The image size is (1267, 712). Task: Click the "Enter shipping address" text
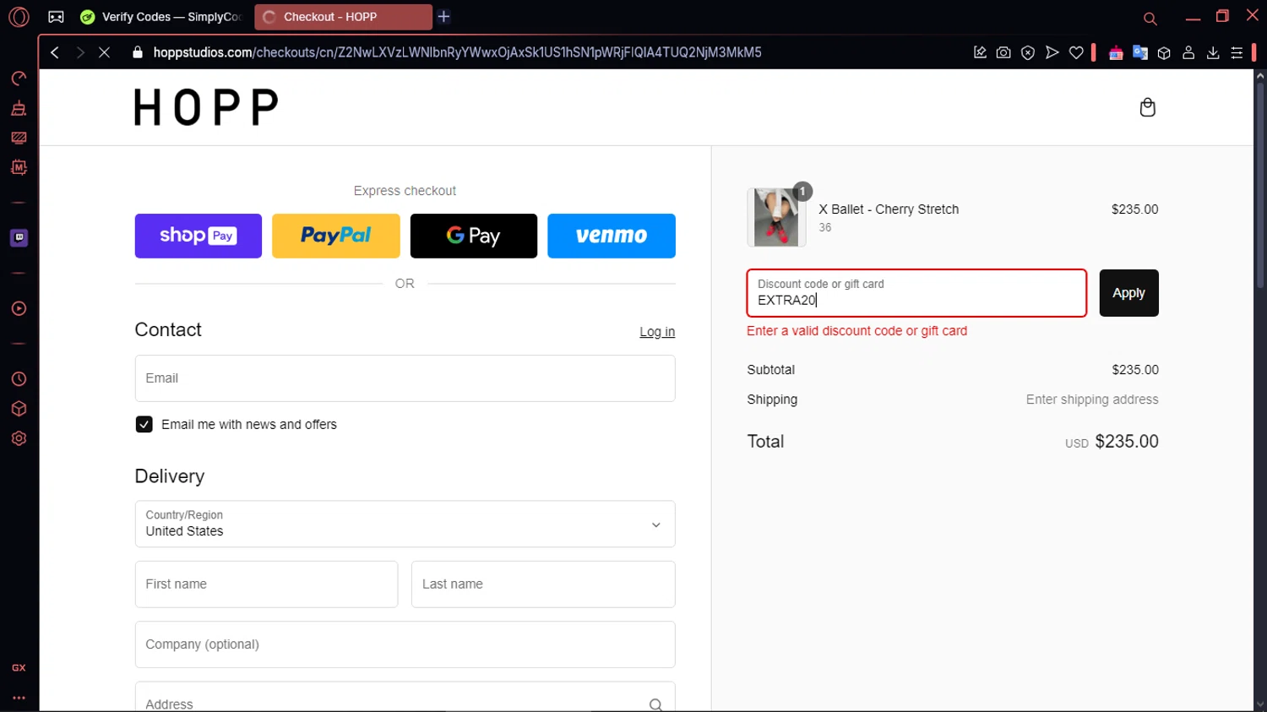point(1092,399)
